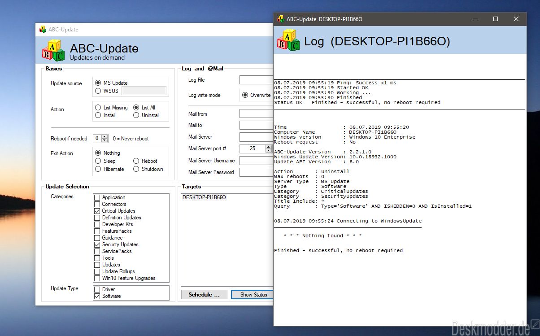Choose the Uninstall action

tap(136, 115)
